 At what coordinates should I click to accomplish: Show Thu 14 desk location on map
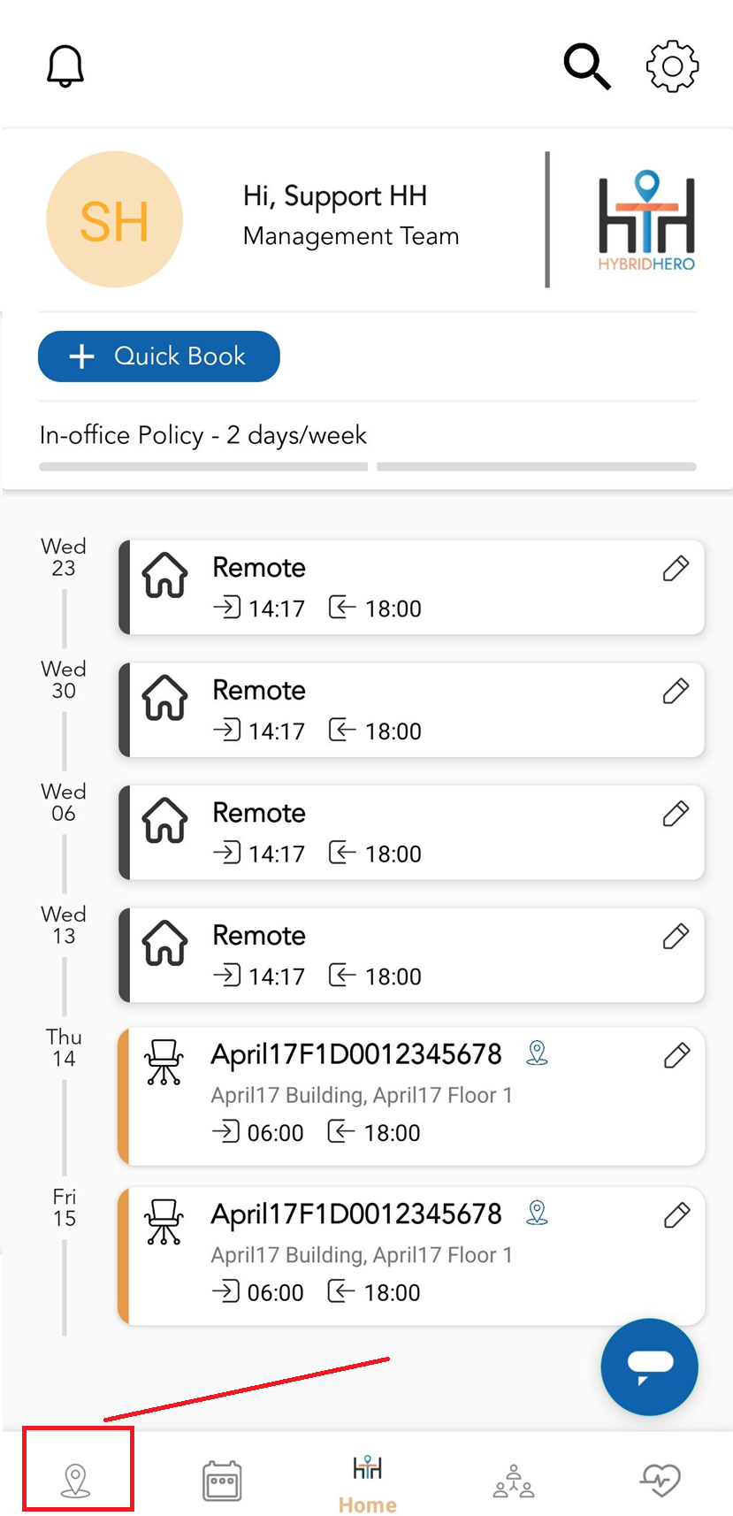click(537, 1053)
